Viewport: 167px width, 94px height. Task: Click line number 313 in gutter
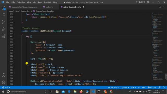(11, 59)
